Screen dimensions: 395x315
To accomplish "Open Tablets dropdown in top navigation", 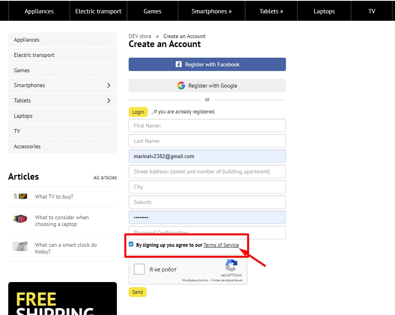I will click(x=271, y=11).
